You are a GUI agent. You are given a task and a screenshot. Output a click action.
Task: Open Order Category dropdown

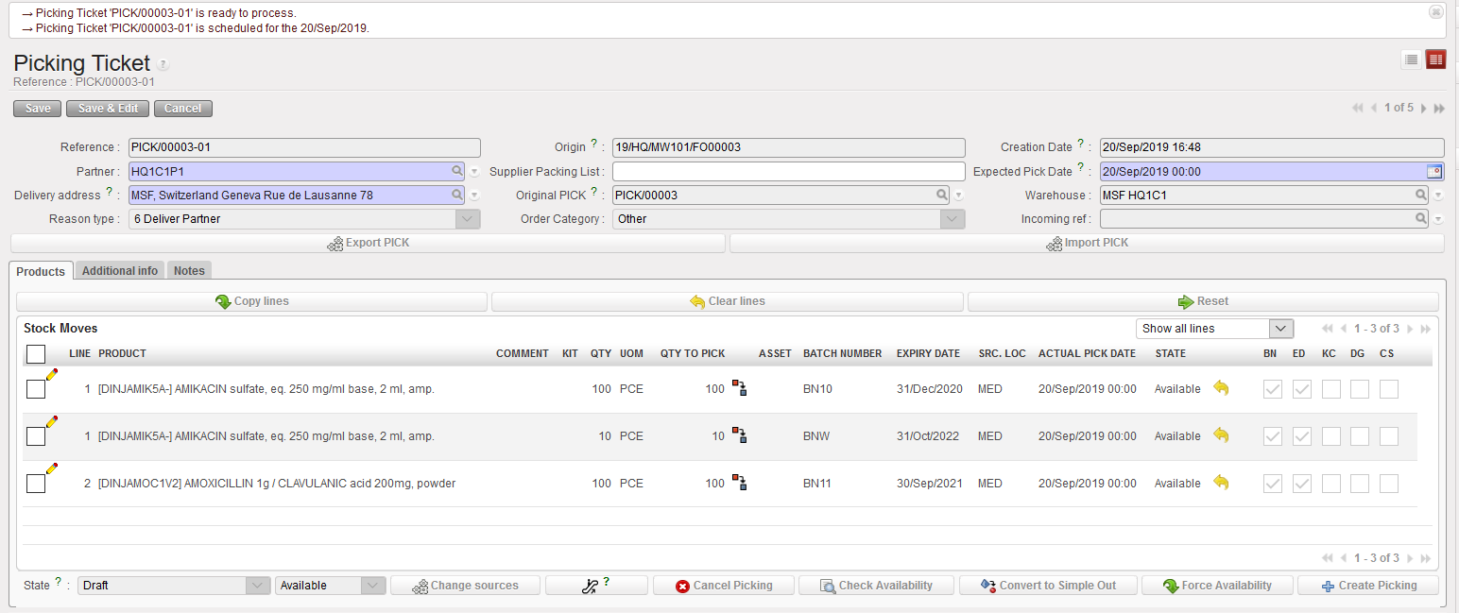[x=953, y=219]
